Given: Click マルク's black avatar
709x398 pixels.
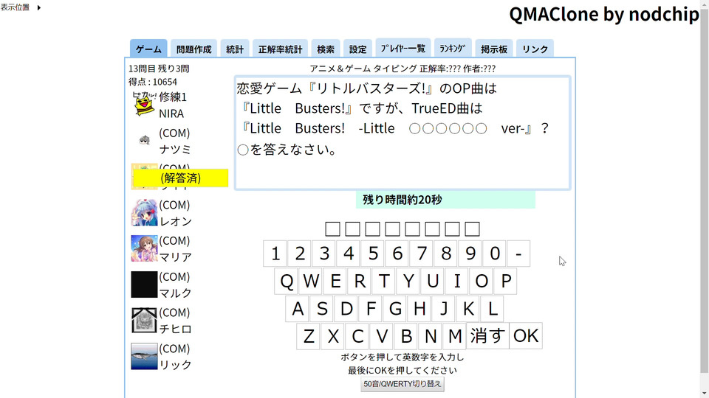Looking at the screenshot, I should click(x=144, y=284).
